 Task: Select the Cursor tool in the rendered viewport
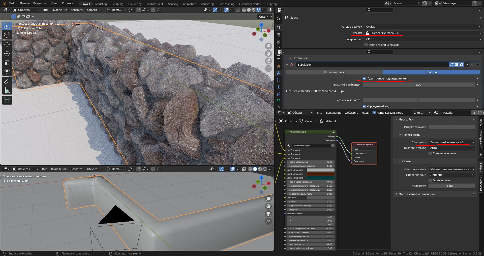tap(7, 35)
